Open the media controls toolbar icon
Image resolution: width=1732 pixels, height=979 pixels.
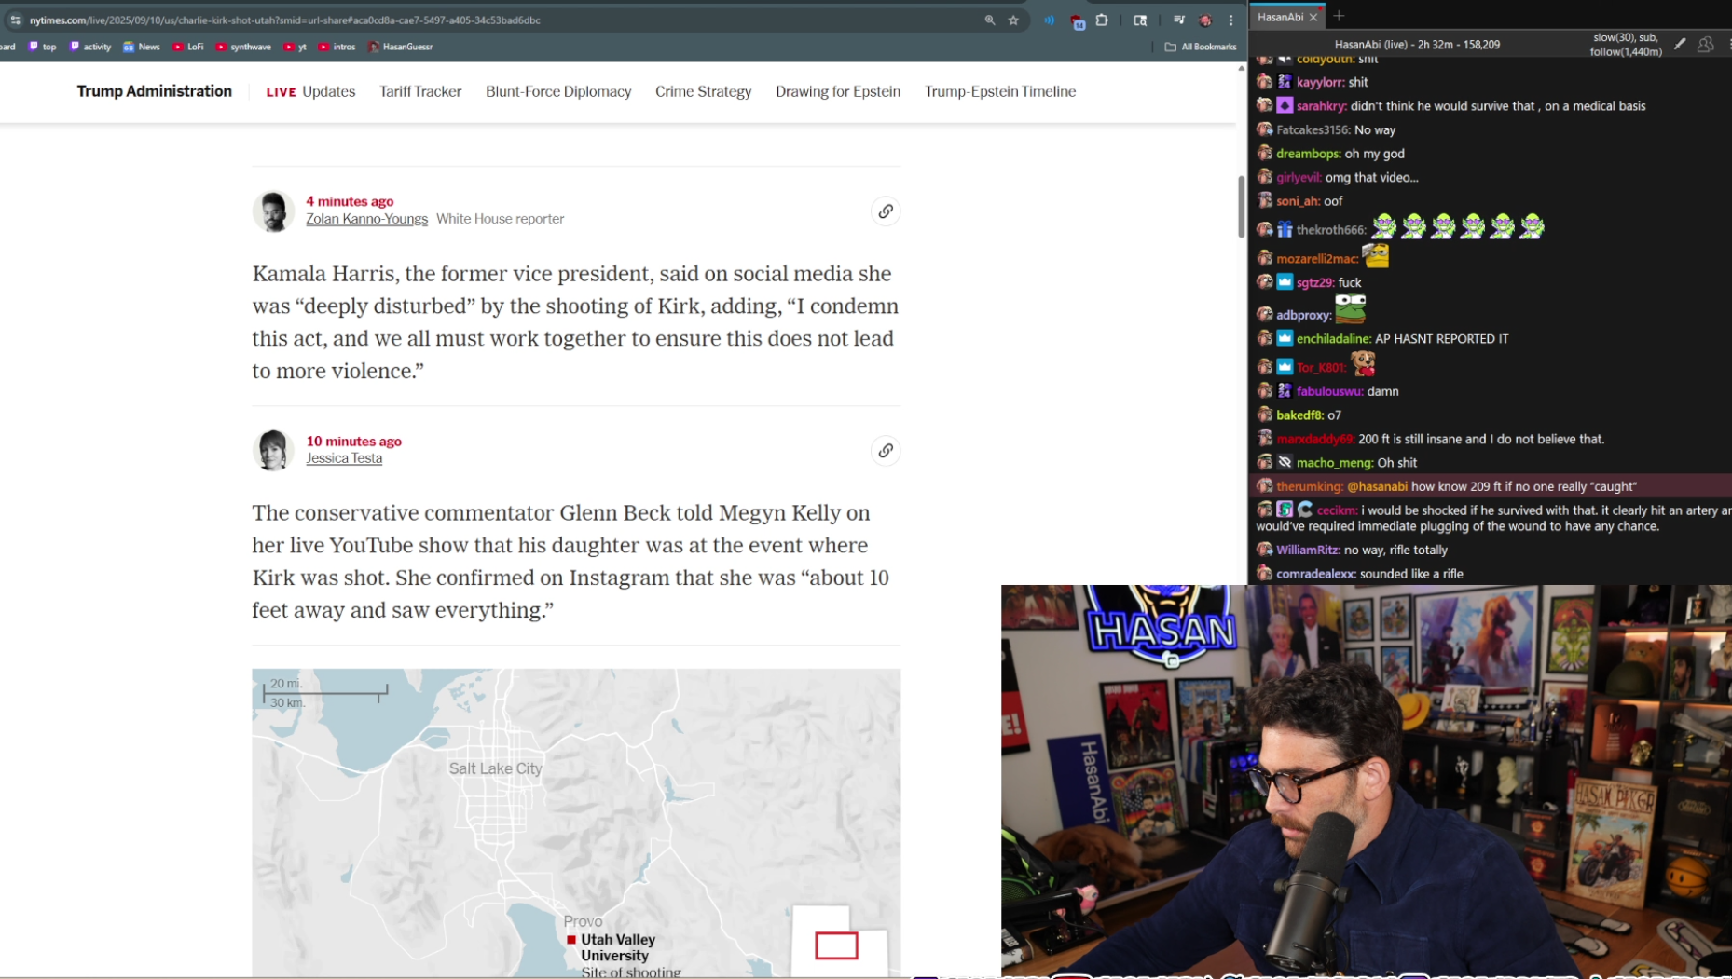(1179, 20)
